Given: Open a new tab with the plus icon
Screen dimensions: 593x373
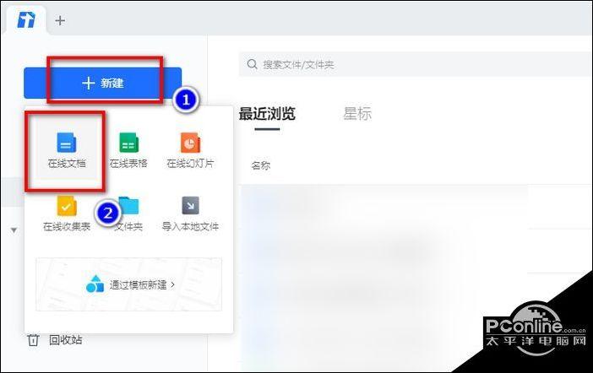Looking at the screenshot, I should pyautogui.click(x=60, y=20).
